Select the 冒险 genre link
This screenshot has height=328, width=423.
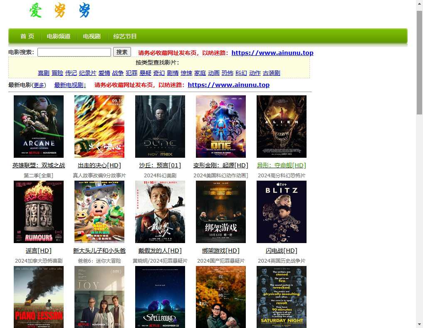(x=57, y=73)
